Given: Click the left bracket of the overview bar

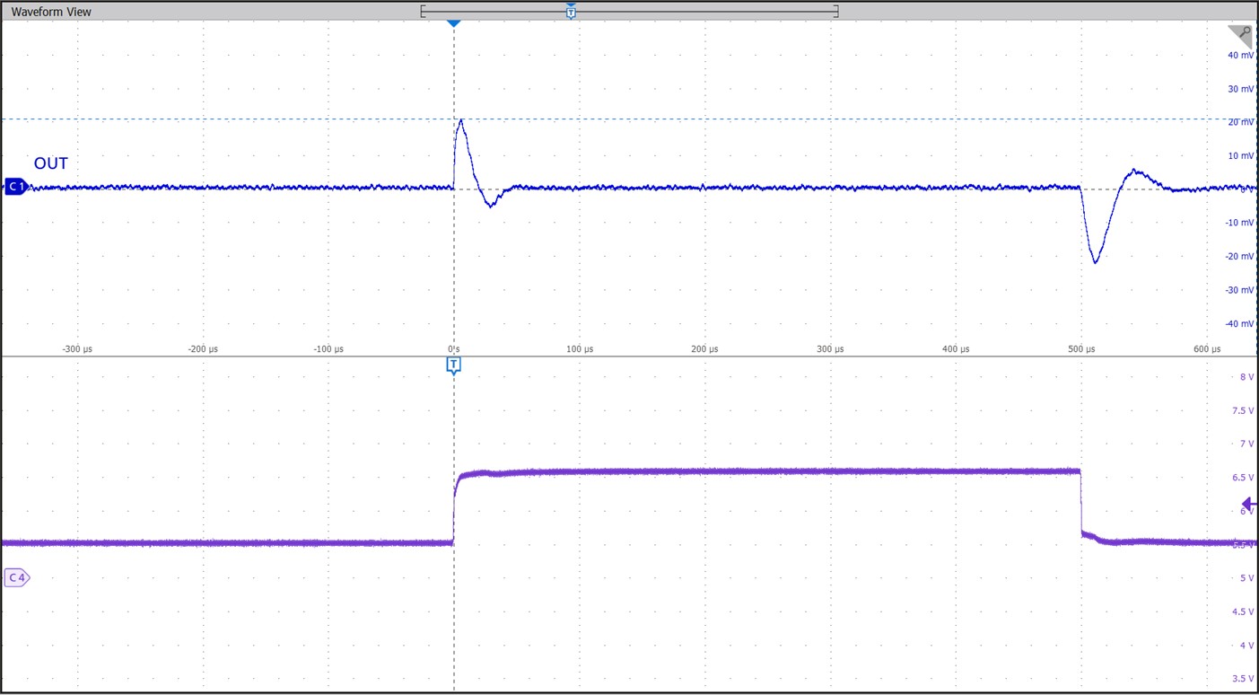Looking at the screenshot, I should pyautogui.click(x=422, y=12).
